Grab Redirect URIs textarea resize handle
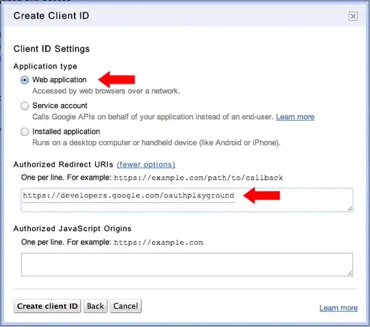The height and width of the screenshot is (327, 370). click(x=349, y=208)
